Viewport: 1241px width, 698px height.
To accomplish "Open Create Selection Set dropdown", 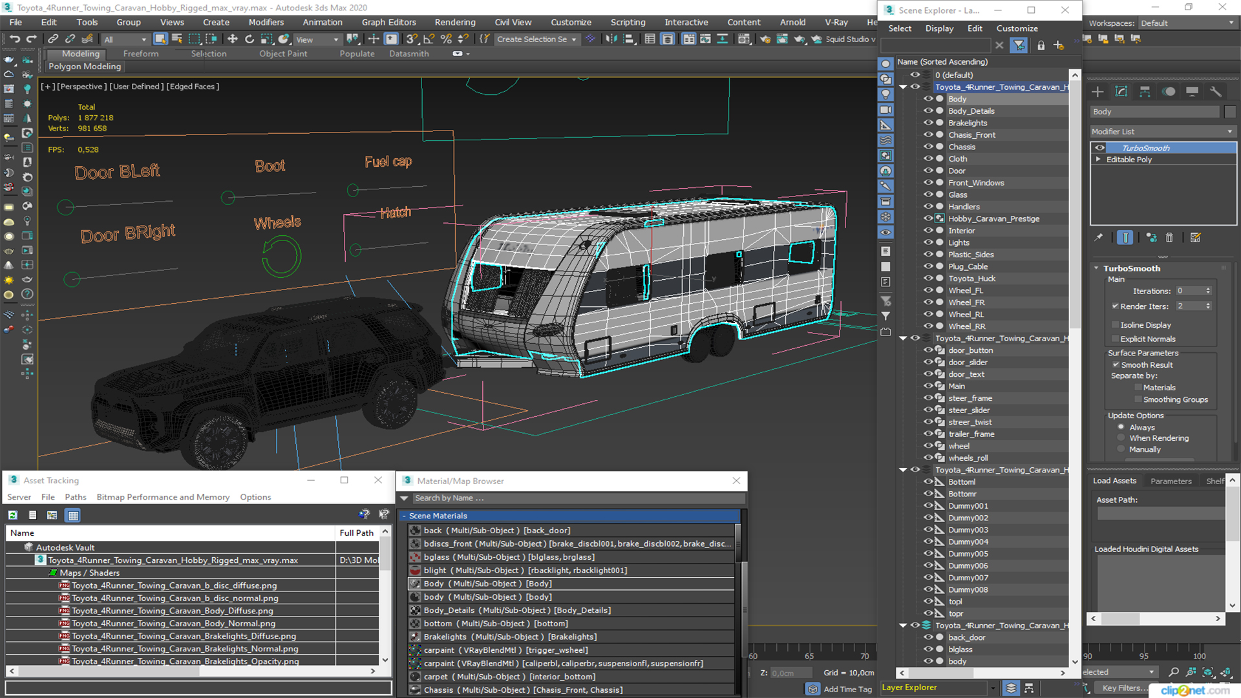I will point(536,39).
